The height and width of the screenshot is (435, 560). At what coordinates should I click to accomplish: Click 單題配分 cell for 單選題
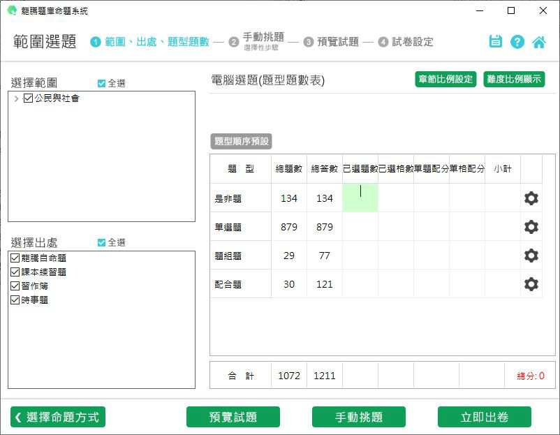pos(432,227)
